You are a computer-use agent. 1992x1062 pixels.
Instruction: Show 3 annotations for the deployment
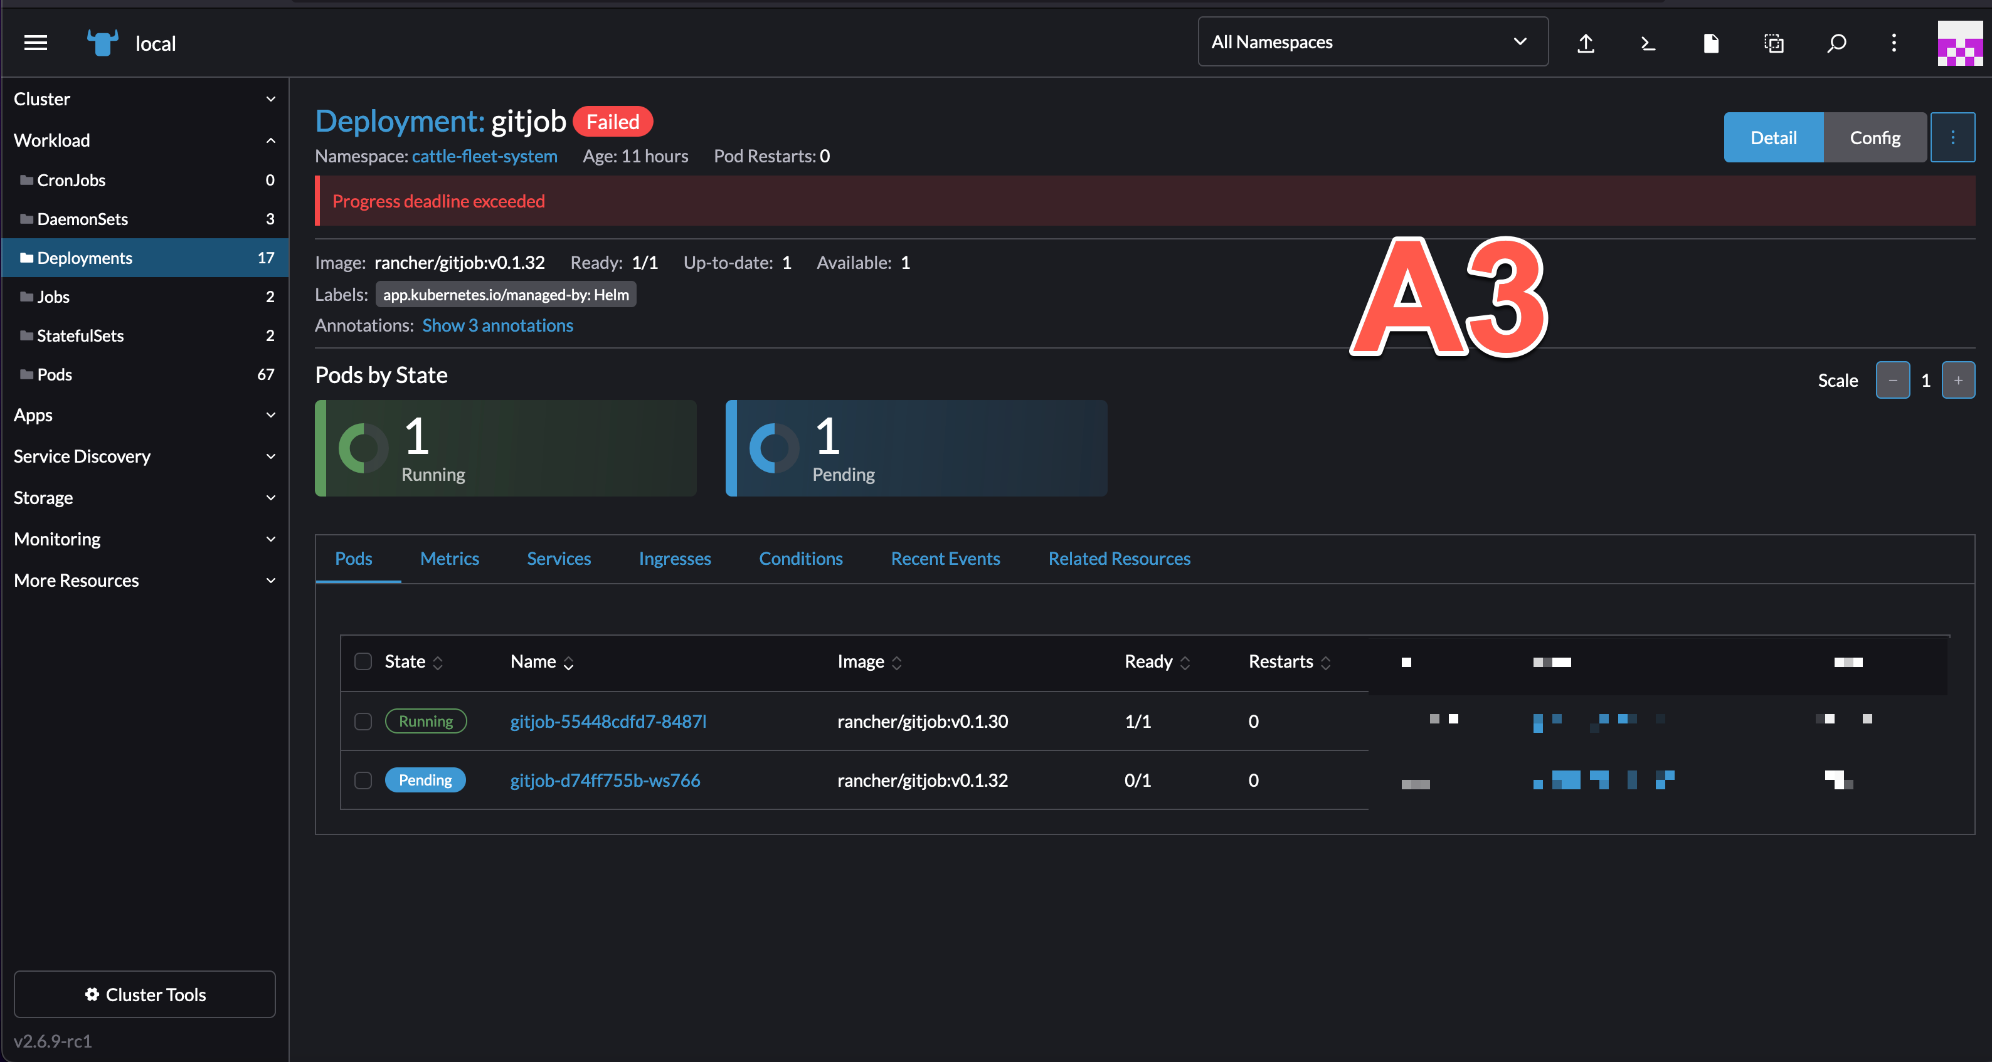click(497, 325)
